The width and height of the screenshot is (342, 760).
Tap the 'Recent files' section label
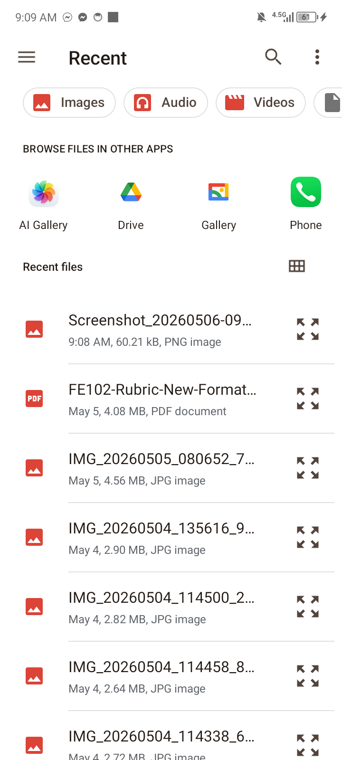pos(53,267)
